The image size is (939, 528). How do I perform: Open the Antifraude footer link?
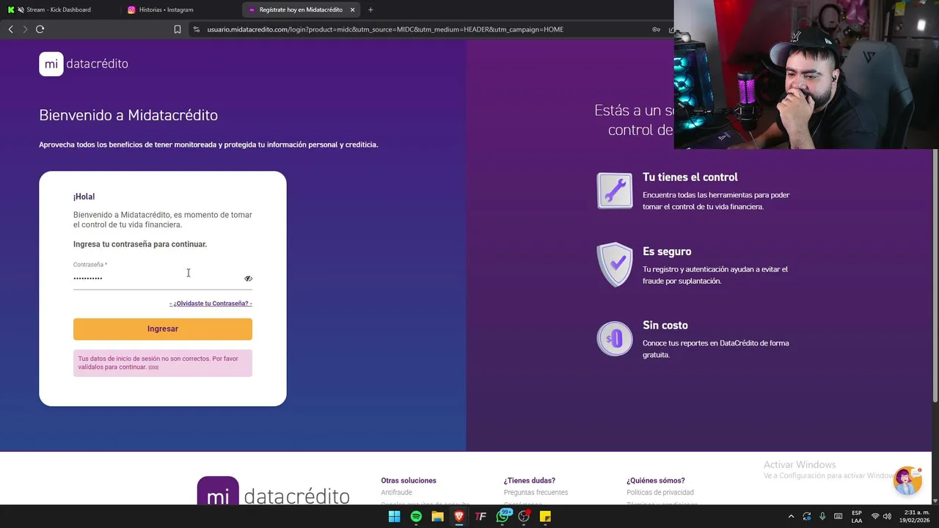396,493
